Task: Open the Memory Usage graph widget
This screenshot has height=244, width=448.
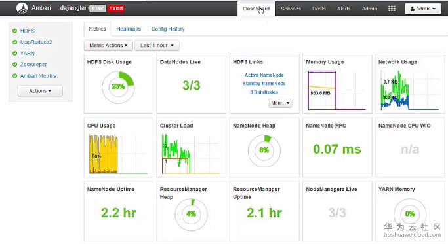Action: coord(337,90)
